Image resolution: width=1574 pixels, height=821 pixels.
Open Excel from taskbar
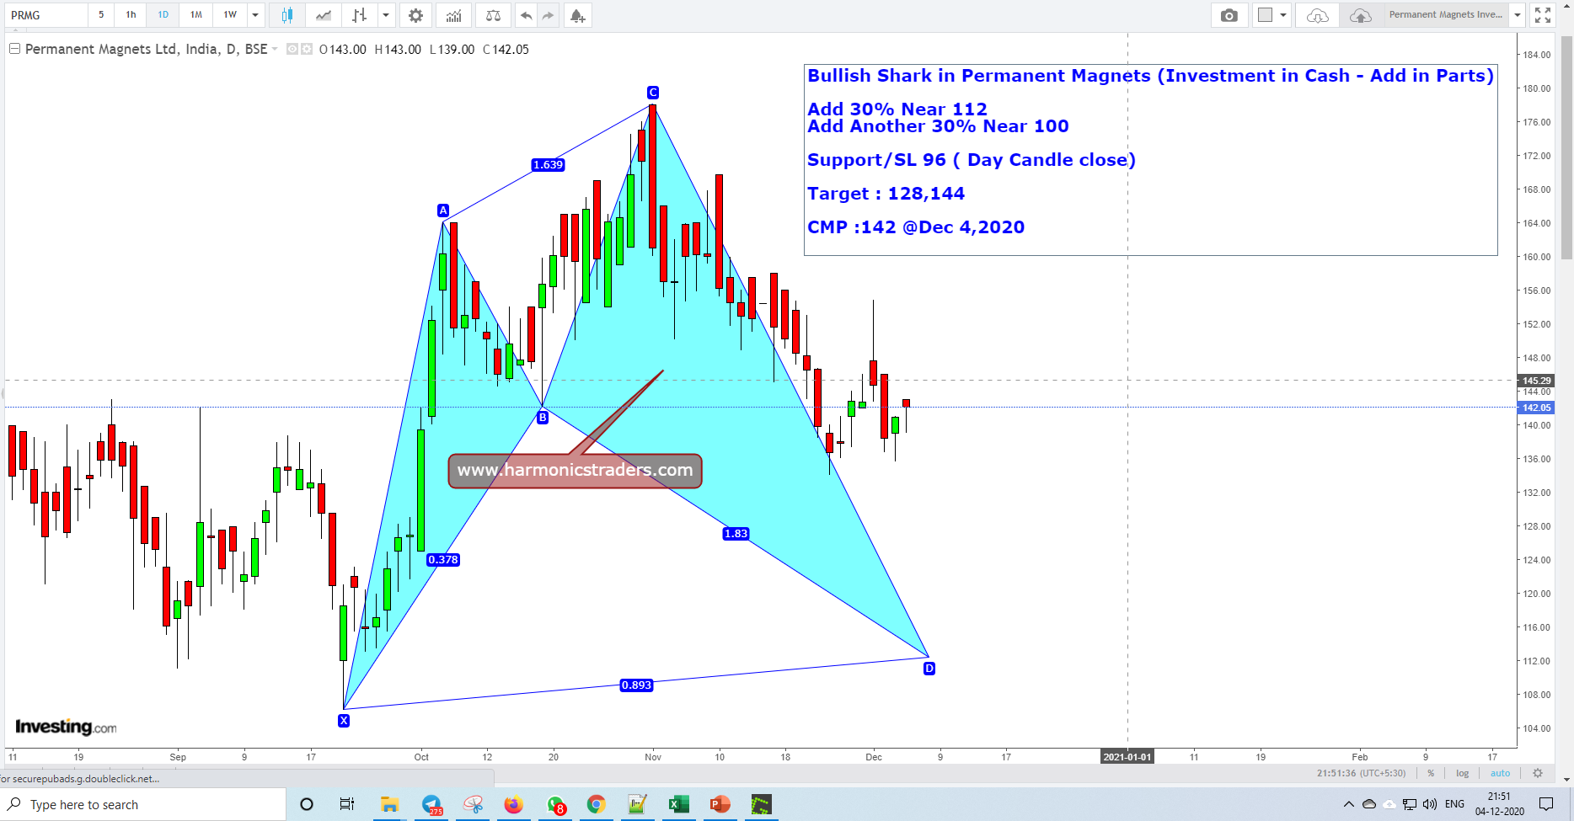[678, 805]
